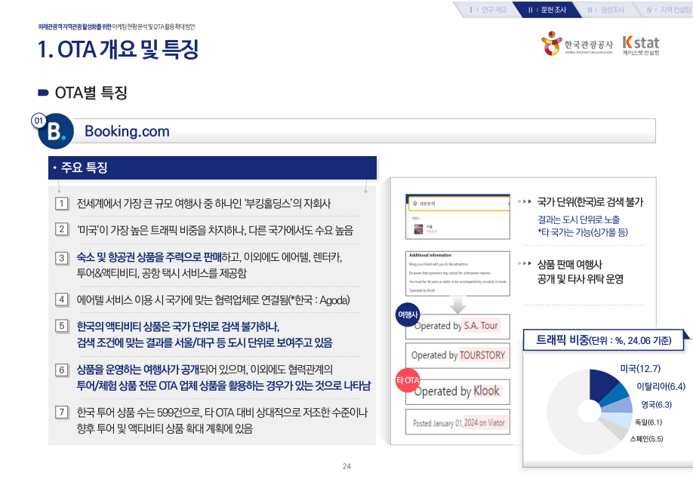The height and width of the screenshot is (488, 693).
Task: Click the 이탈리아(6.4) chart label
Action: click(x=661, y=386)
